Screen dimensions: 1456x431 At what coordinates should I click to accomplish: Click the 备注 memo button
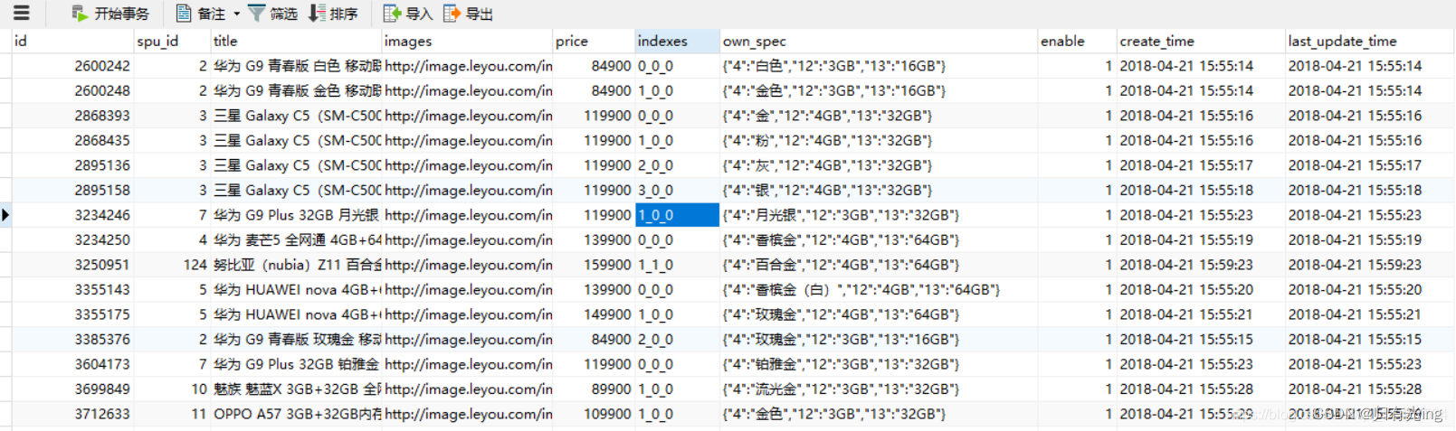click(201, 14)
